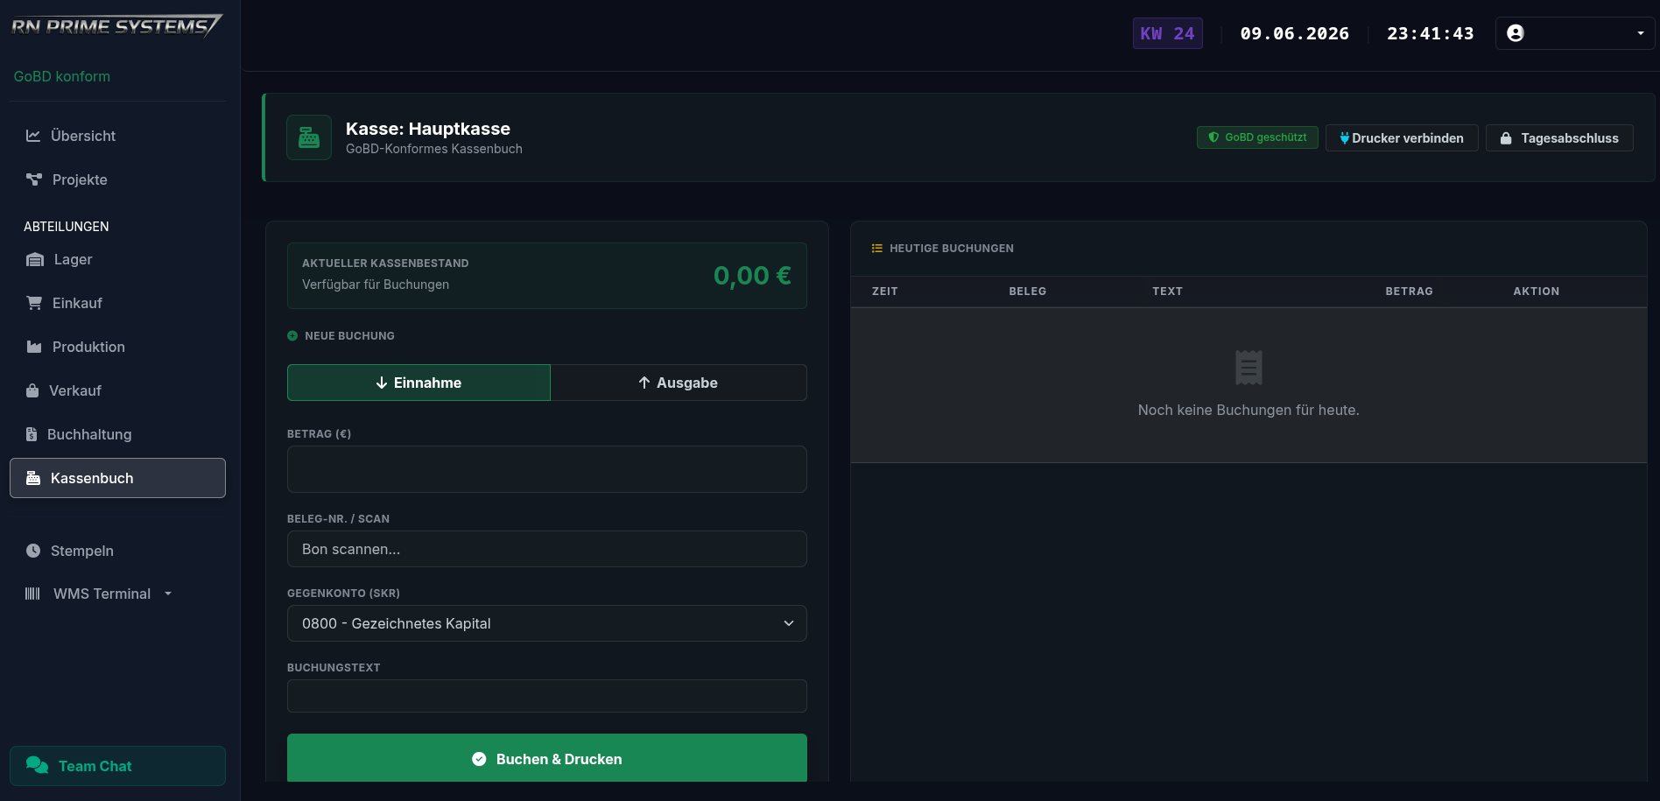Open Übersicht in the sidebar

click(117, 136)
